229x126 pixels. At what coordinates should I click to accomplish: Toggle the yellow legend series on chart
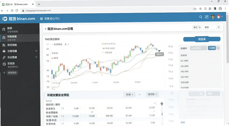[107, 52]
